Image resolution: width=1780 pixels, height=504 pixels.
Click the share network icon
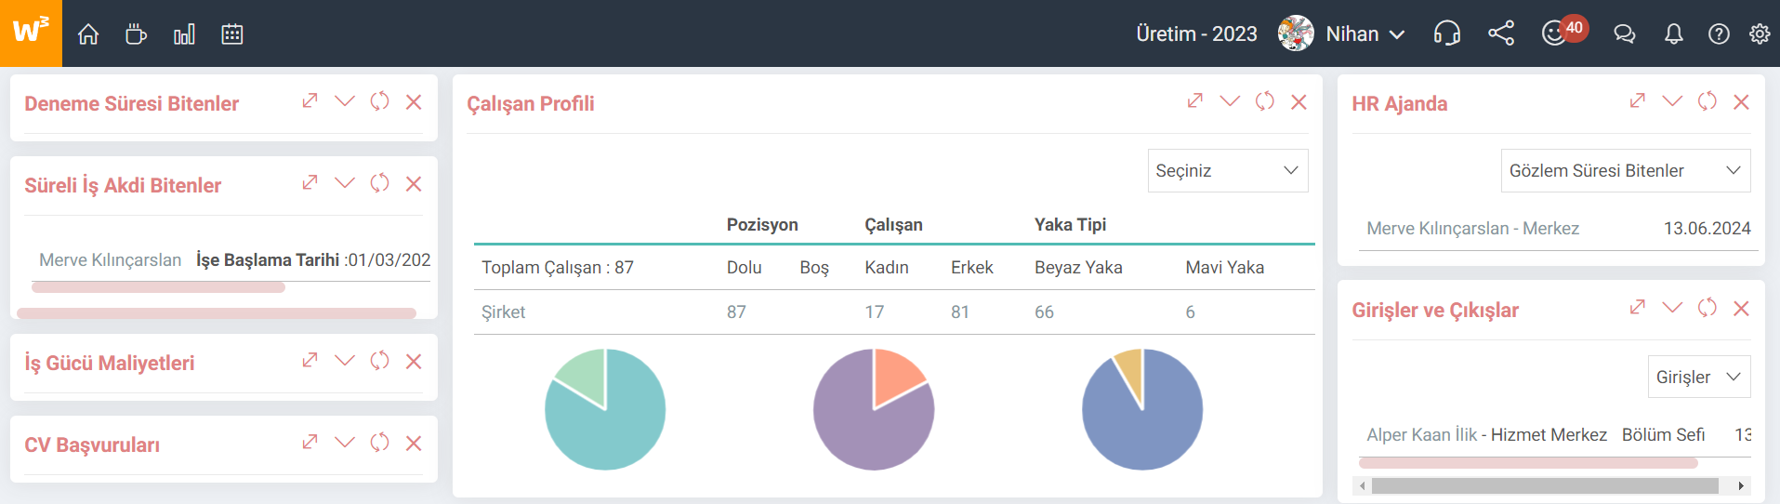pyautogui.click(x=1501, y=33)
